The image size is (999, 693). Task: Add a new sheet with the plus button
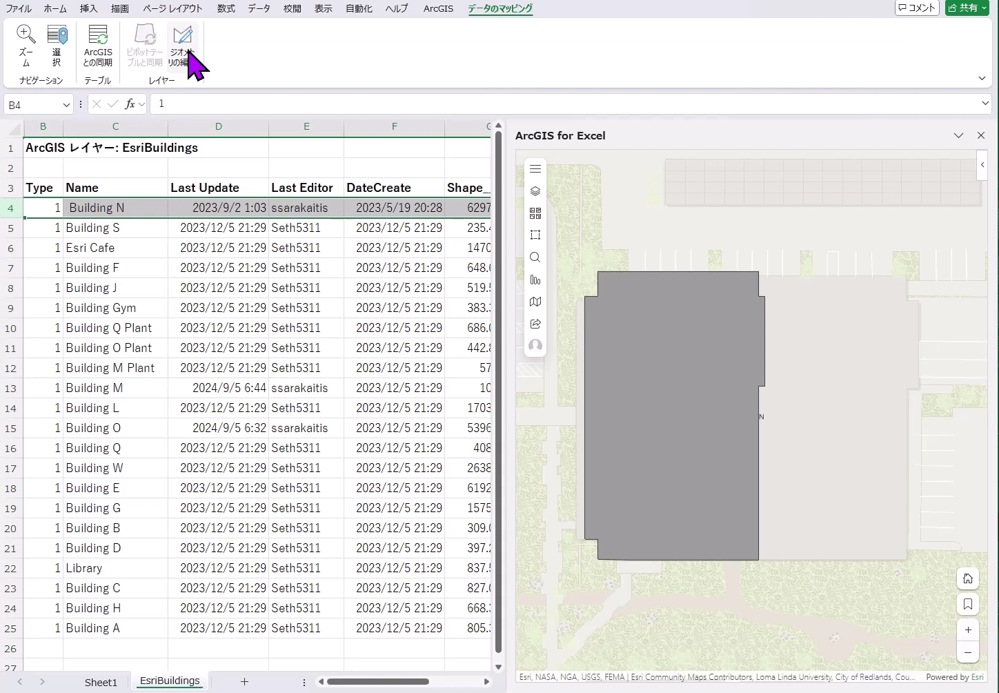(244, 681)
